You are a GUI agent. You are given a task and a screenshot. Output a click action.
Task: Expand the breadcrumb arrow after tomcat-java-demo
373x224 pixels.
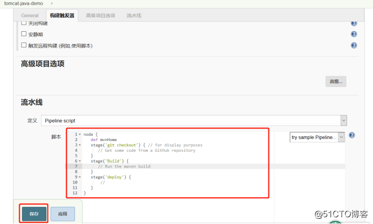(52, 4)
